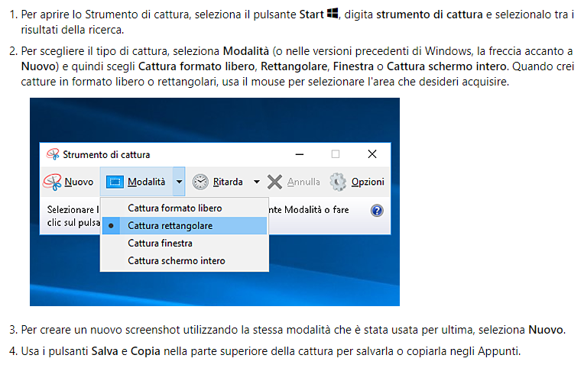The image size is (584, 368).
Task: Open Opzioni via the gear icon
Action: [338, 182]
